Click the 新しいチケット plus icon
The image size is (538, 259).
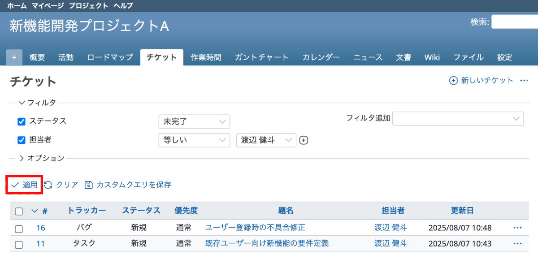coord(453,81)
